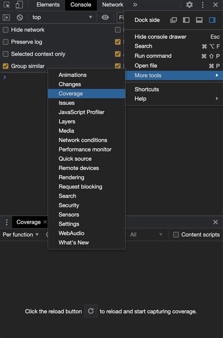Switch to the Network tab
This screenshot has width=223, height=338.
click(112, 5)
